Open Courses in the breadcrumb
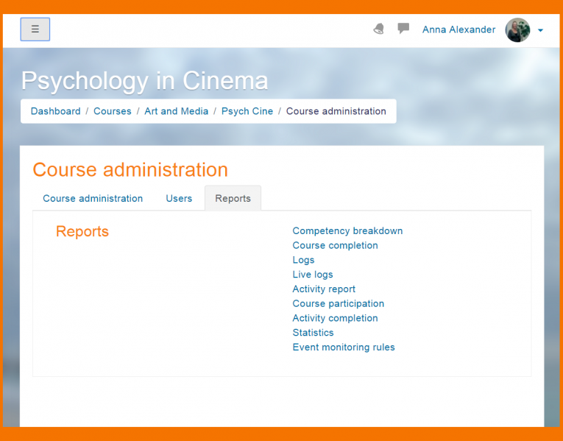Viewport: 563px width, 441px height. tap(113, 111)
